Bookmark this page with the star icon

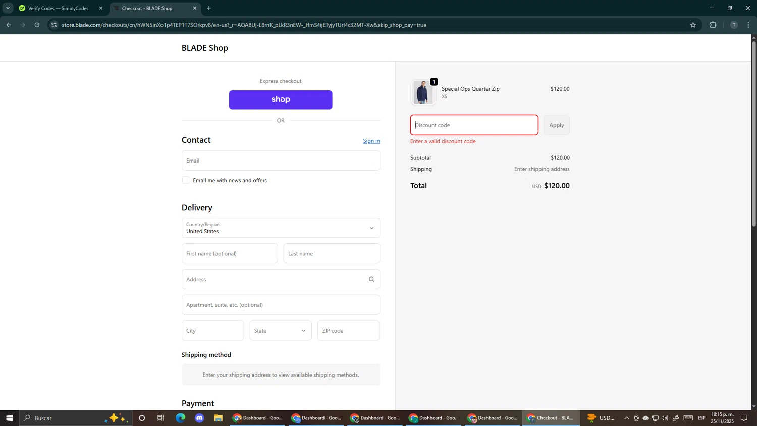pos(693,25)
